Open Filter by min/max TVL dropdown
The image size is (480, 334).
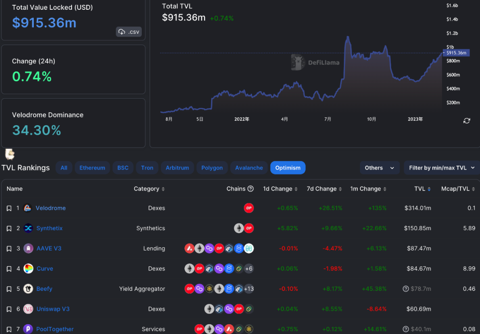(x=442, y=167)
